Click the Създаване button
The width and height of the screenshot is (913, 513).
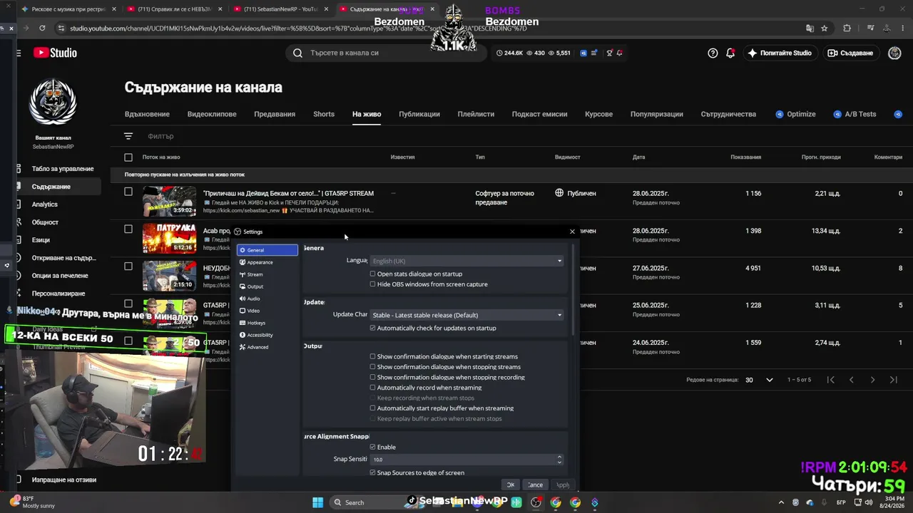pos(851,53)
